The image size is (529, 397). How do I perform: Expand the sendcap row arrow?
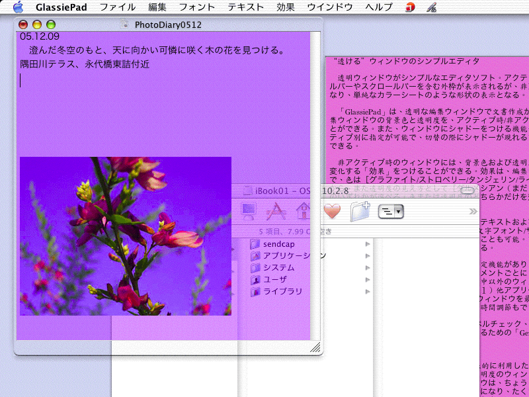pos(368,244)
